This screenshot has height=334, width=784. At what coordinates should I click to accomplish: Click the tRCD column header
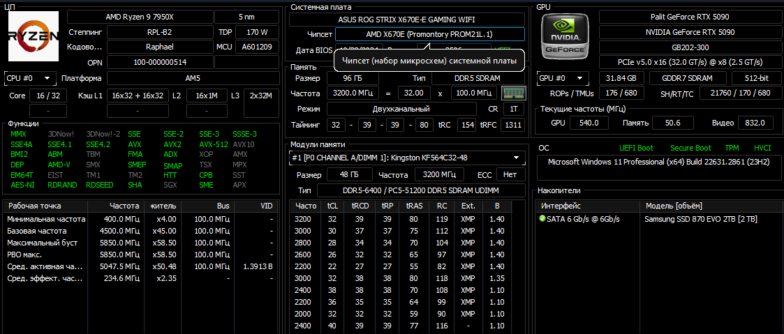(359, 206)
